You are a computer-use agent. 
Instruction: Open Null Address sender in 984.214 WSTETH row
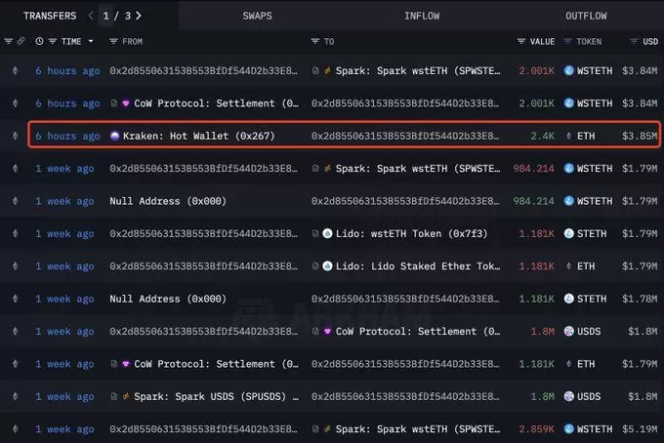point(168,201)
